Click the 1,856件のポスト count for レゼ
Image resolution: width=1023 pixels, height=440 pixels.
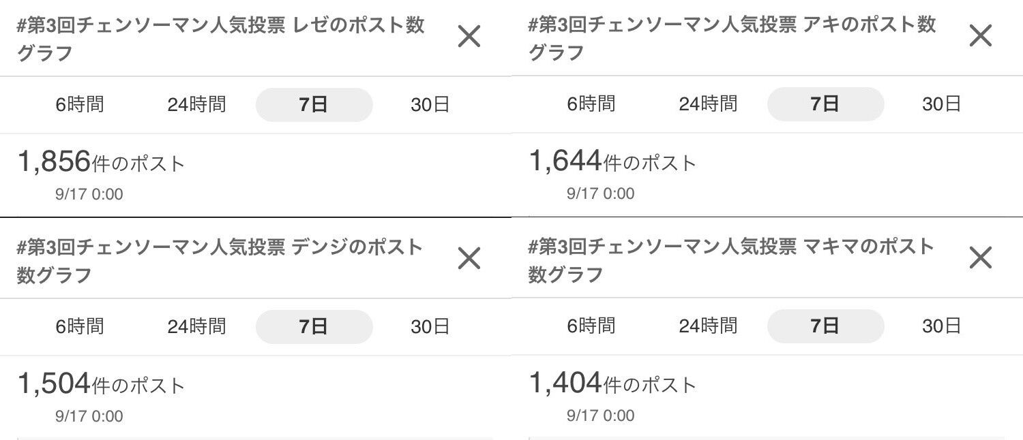pos(101,163)
